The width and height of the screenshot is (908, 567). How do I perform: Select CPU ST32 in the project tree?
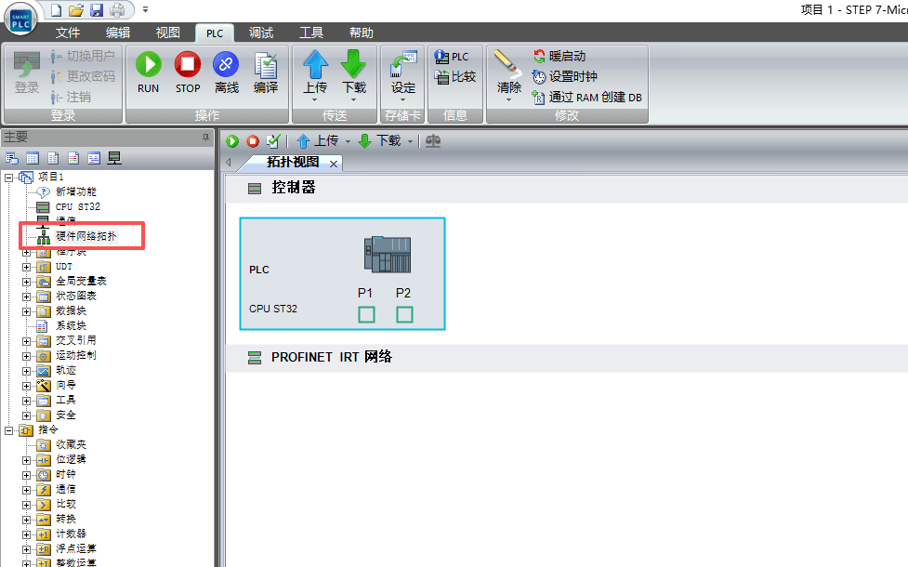(77, 206)
